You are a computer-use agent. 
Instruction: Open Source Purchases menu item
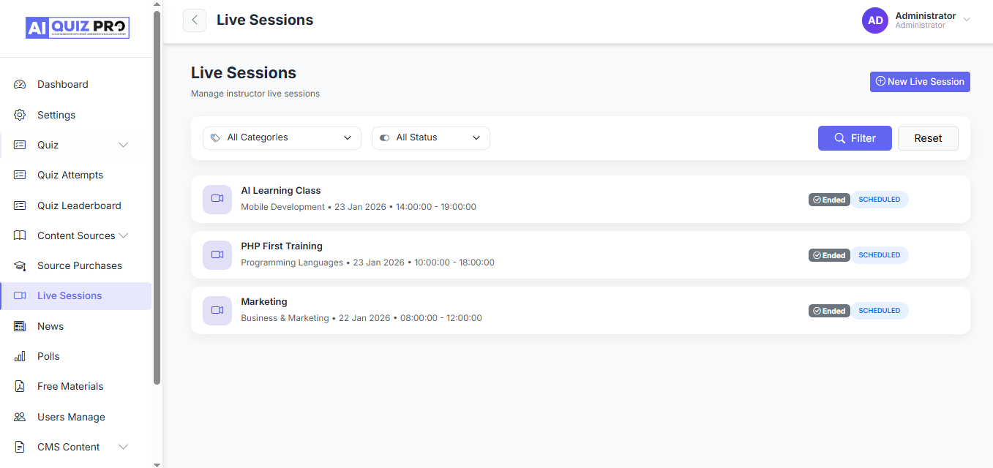click(x=76, y=266)
